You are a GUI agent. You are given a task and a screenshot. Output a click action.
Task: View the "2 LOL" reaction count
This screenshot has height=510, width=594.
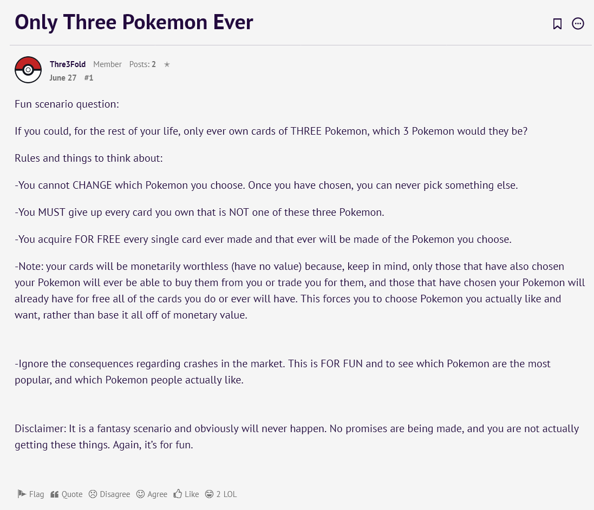[x=226, y=494]
